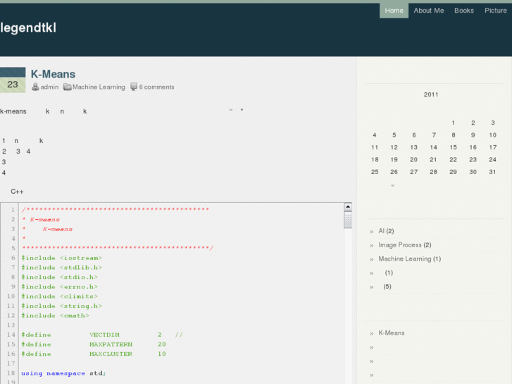Click the legendtkl site title
This screenshot has width=512, height=384.
click(x=28, y=28)
